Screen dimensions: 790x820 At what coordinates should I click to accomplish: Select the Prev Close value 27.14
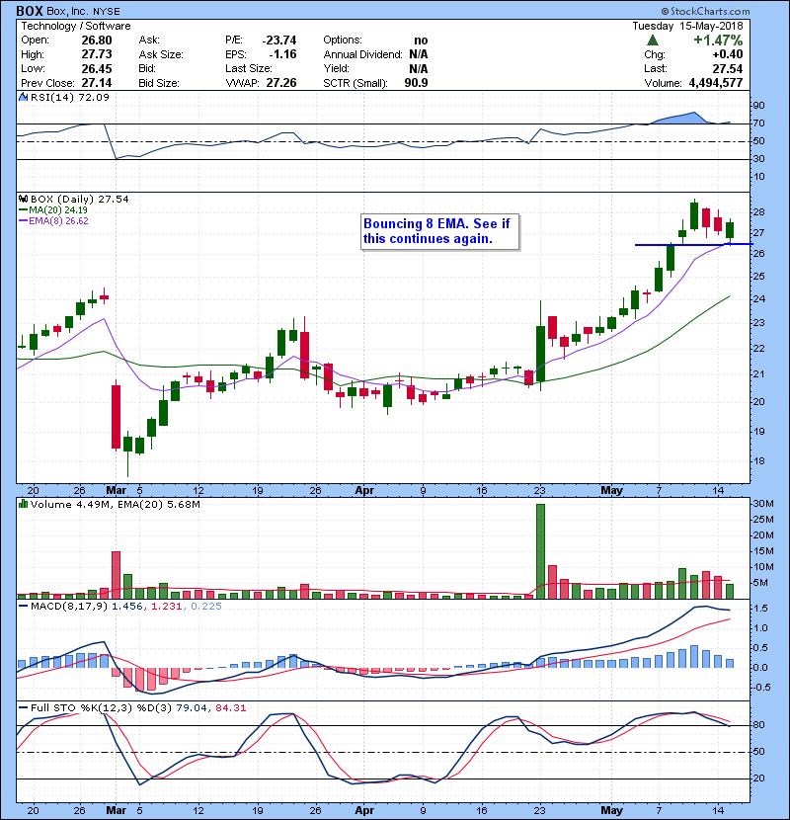coord(97,83)
